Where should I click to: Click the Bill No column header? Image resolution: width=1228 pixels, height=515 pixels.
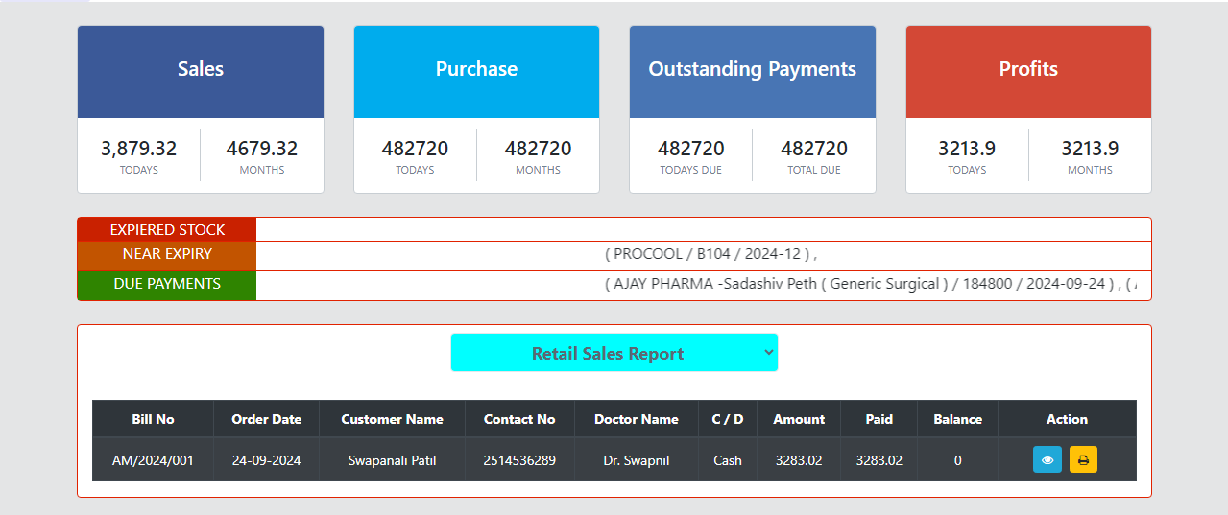(153, 419)
